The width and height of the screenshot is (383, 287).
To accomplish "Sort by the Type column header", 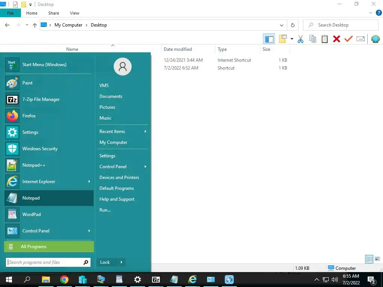I will point(238,49).
